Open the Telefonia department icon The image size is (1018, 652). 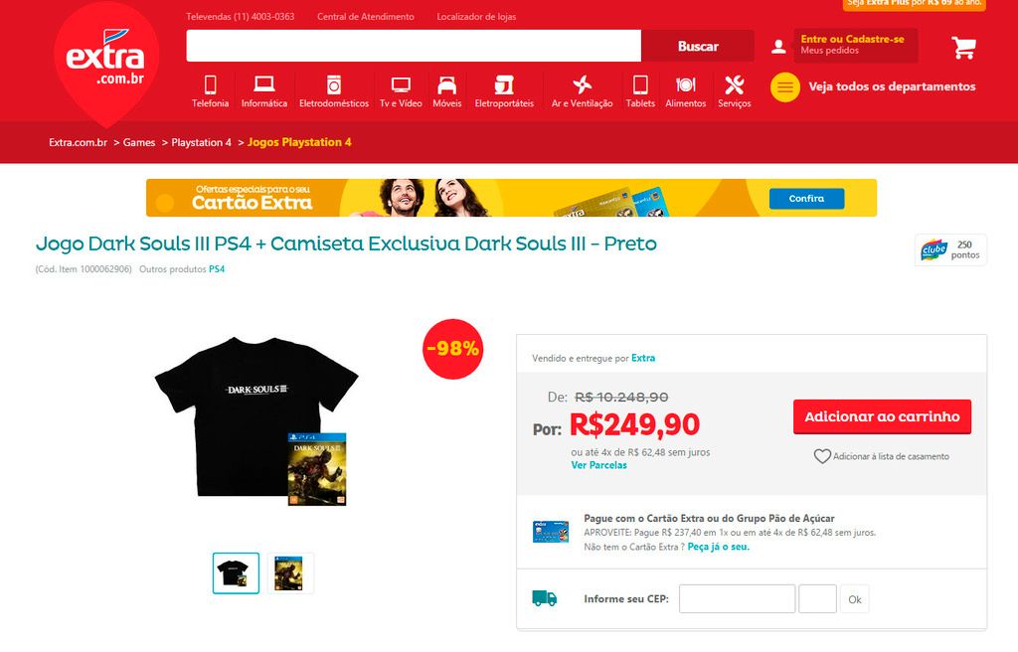(x=211, y=85)
